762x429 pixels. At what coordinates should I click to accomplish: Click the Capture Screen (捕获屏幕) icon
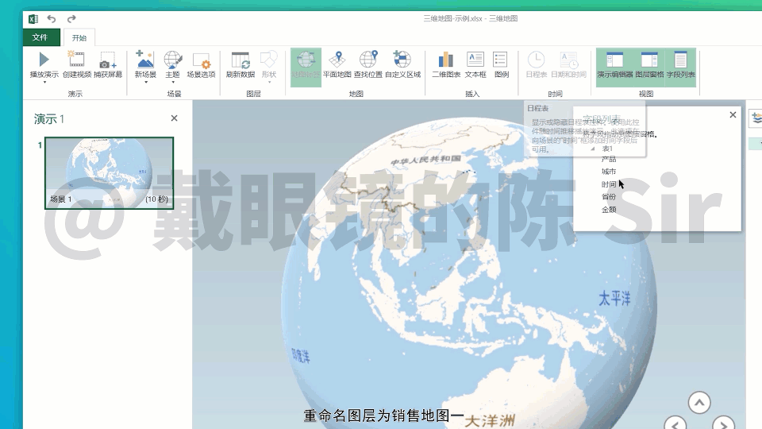coord(108,60)
